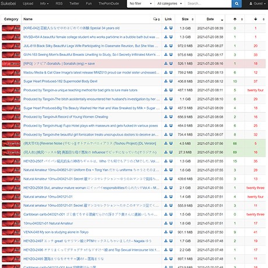Viewport: 268px width, 268px height.
Task: Open the SonabiA (eng) + save torrent link
Action: coord(59,64)
